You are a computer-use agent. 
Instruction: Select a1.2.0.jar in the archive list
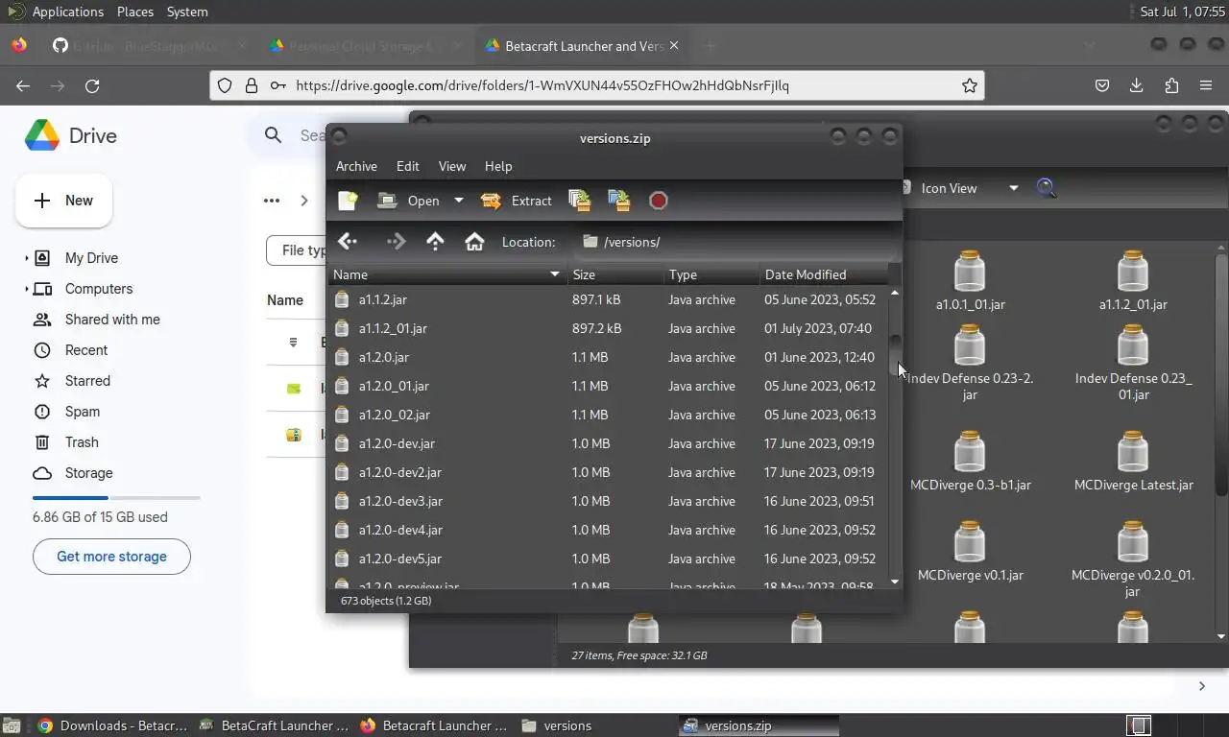(x=608, y=357)
